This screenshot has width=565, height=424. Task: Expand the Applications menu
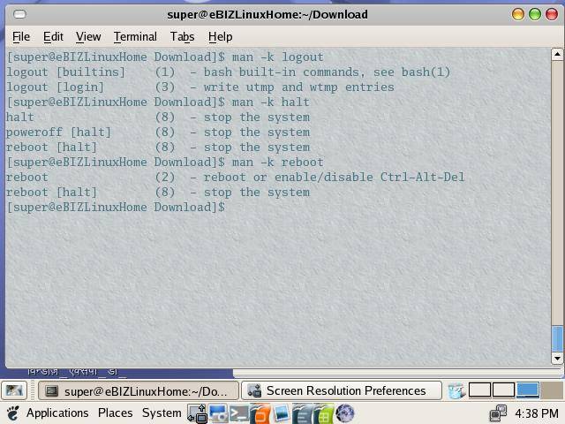coord(57,413)
